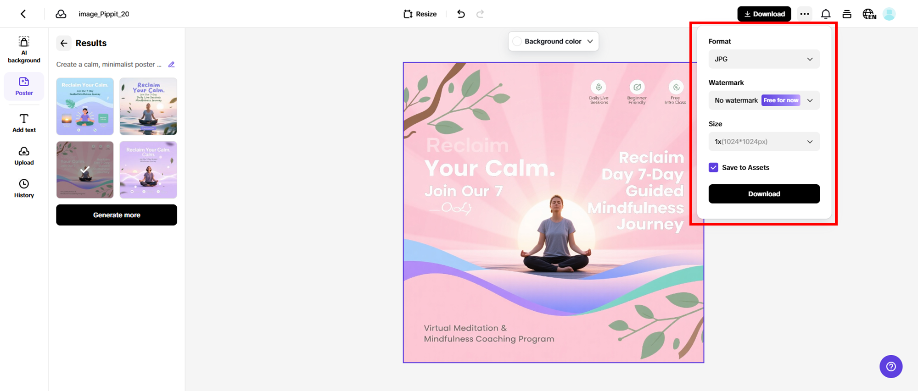Image resolution: width=918 pixels, height=391 pixels.
Task: Open the Size dropdown showing 1x
Action: click(764, 142)
